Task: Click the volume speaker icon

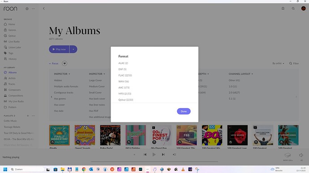Action: tap(301, 155)
